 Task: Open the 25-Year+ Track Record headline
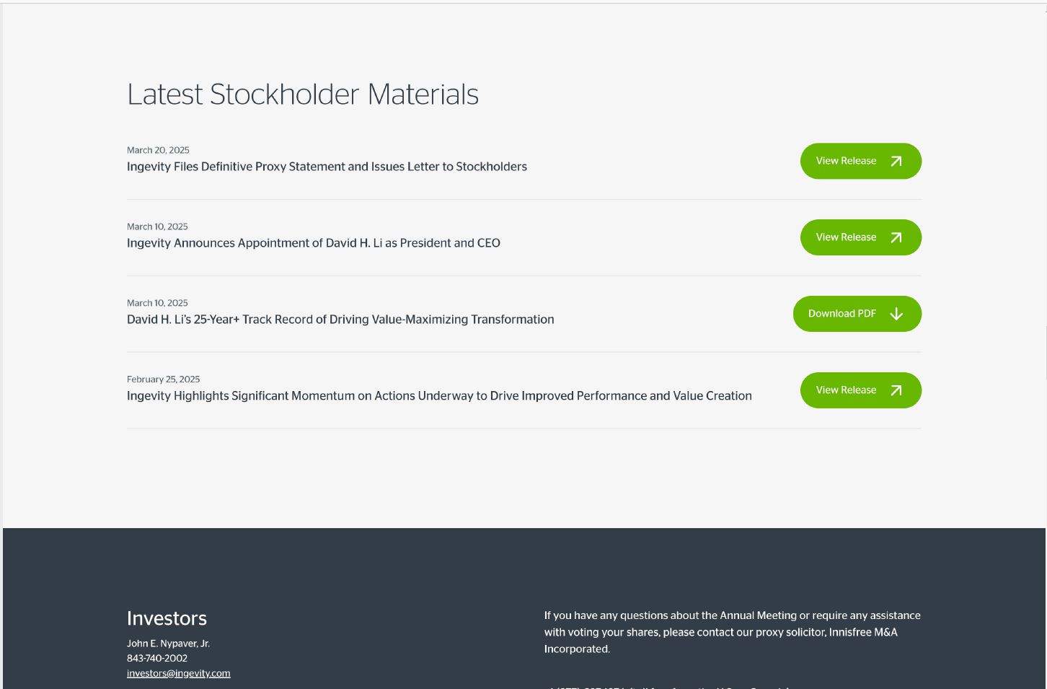pyautogui.click(x=340, y=320)
